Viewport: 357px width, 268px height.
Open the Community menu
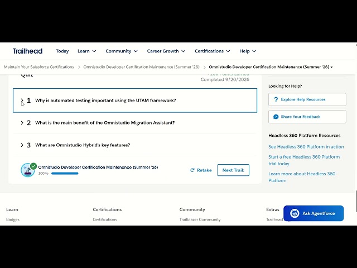tap(122, 51)
